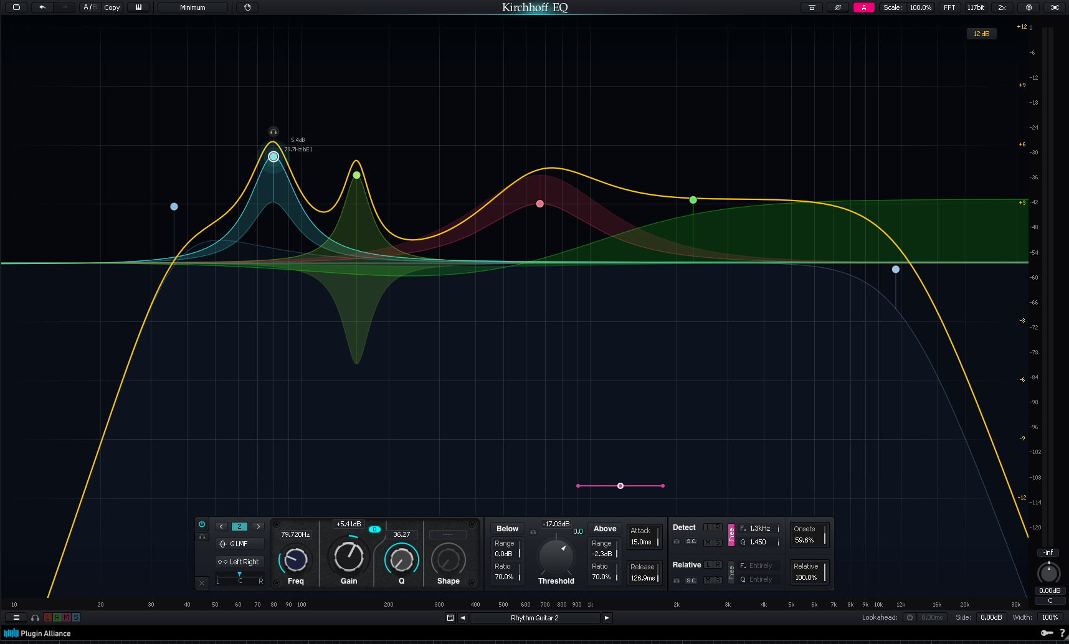The width and height of the screenshot is (1069, 644).
Task: Click the headphone solo icon above band 2
Action: tap(273, 131)
